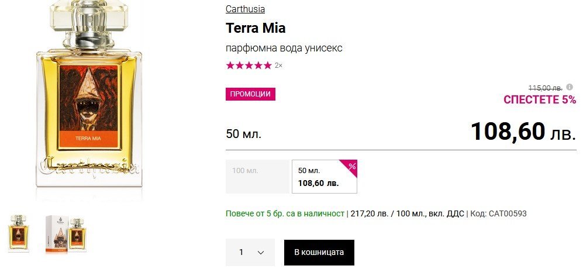Click the green stock availability text
The width and height of the screenshot is (583, 269).
click(x=285, y=213)
